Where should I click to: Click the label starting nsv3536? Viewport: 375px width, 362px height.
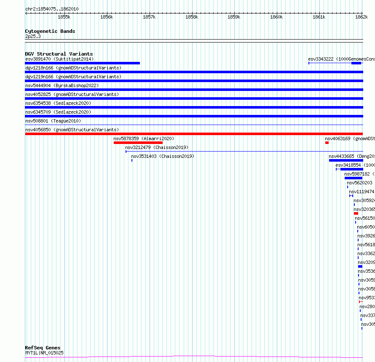[367, 271]
